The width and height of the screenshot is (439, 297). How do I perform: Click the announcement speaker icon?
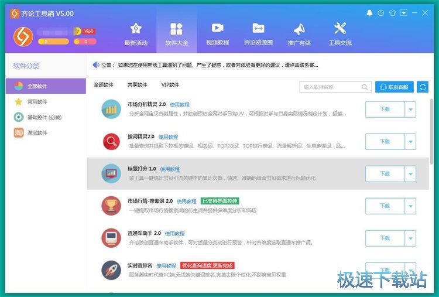(97, 65)
